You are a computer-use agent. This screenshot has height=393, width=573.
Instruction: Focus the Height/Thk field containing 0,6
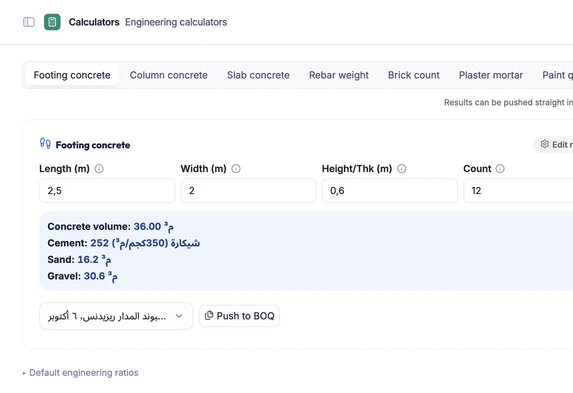tap(390, 191)
